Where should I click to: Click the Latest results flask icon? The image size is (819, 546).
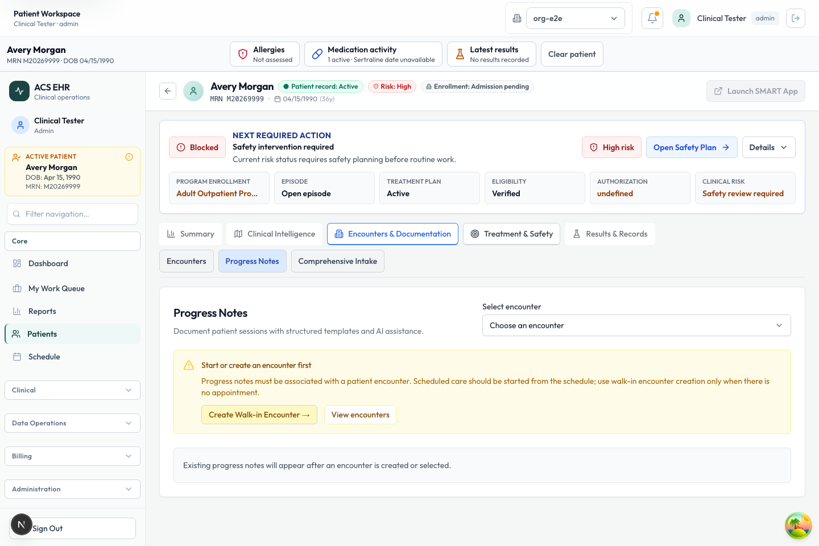[460, 54]
